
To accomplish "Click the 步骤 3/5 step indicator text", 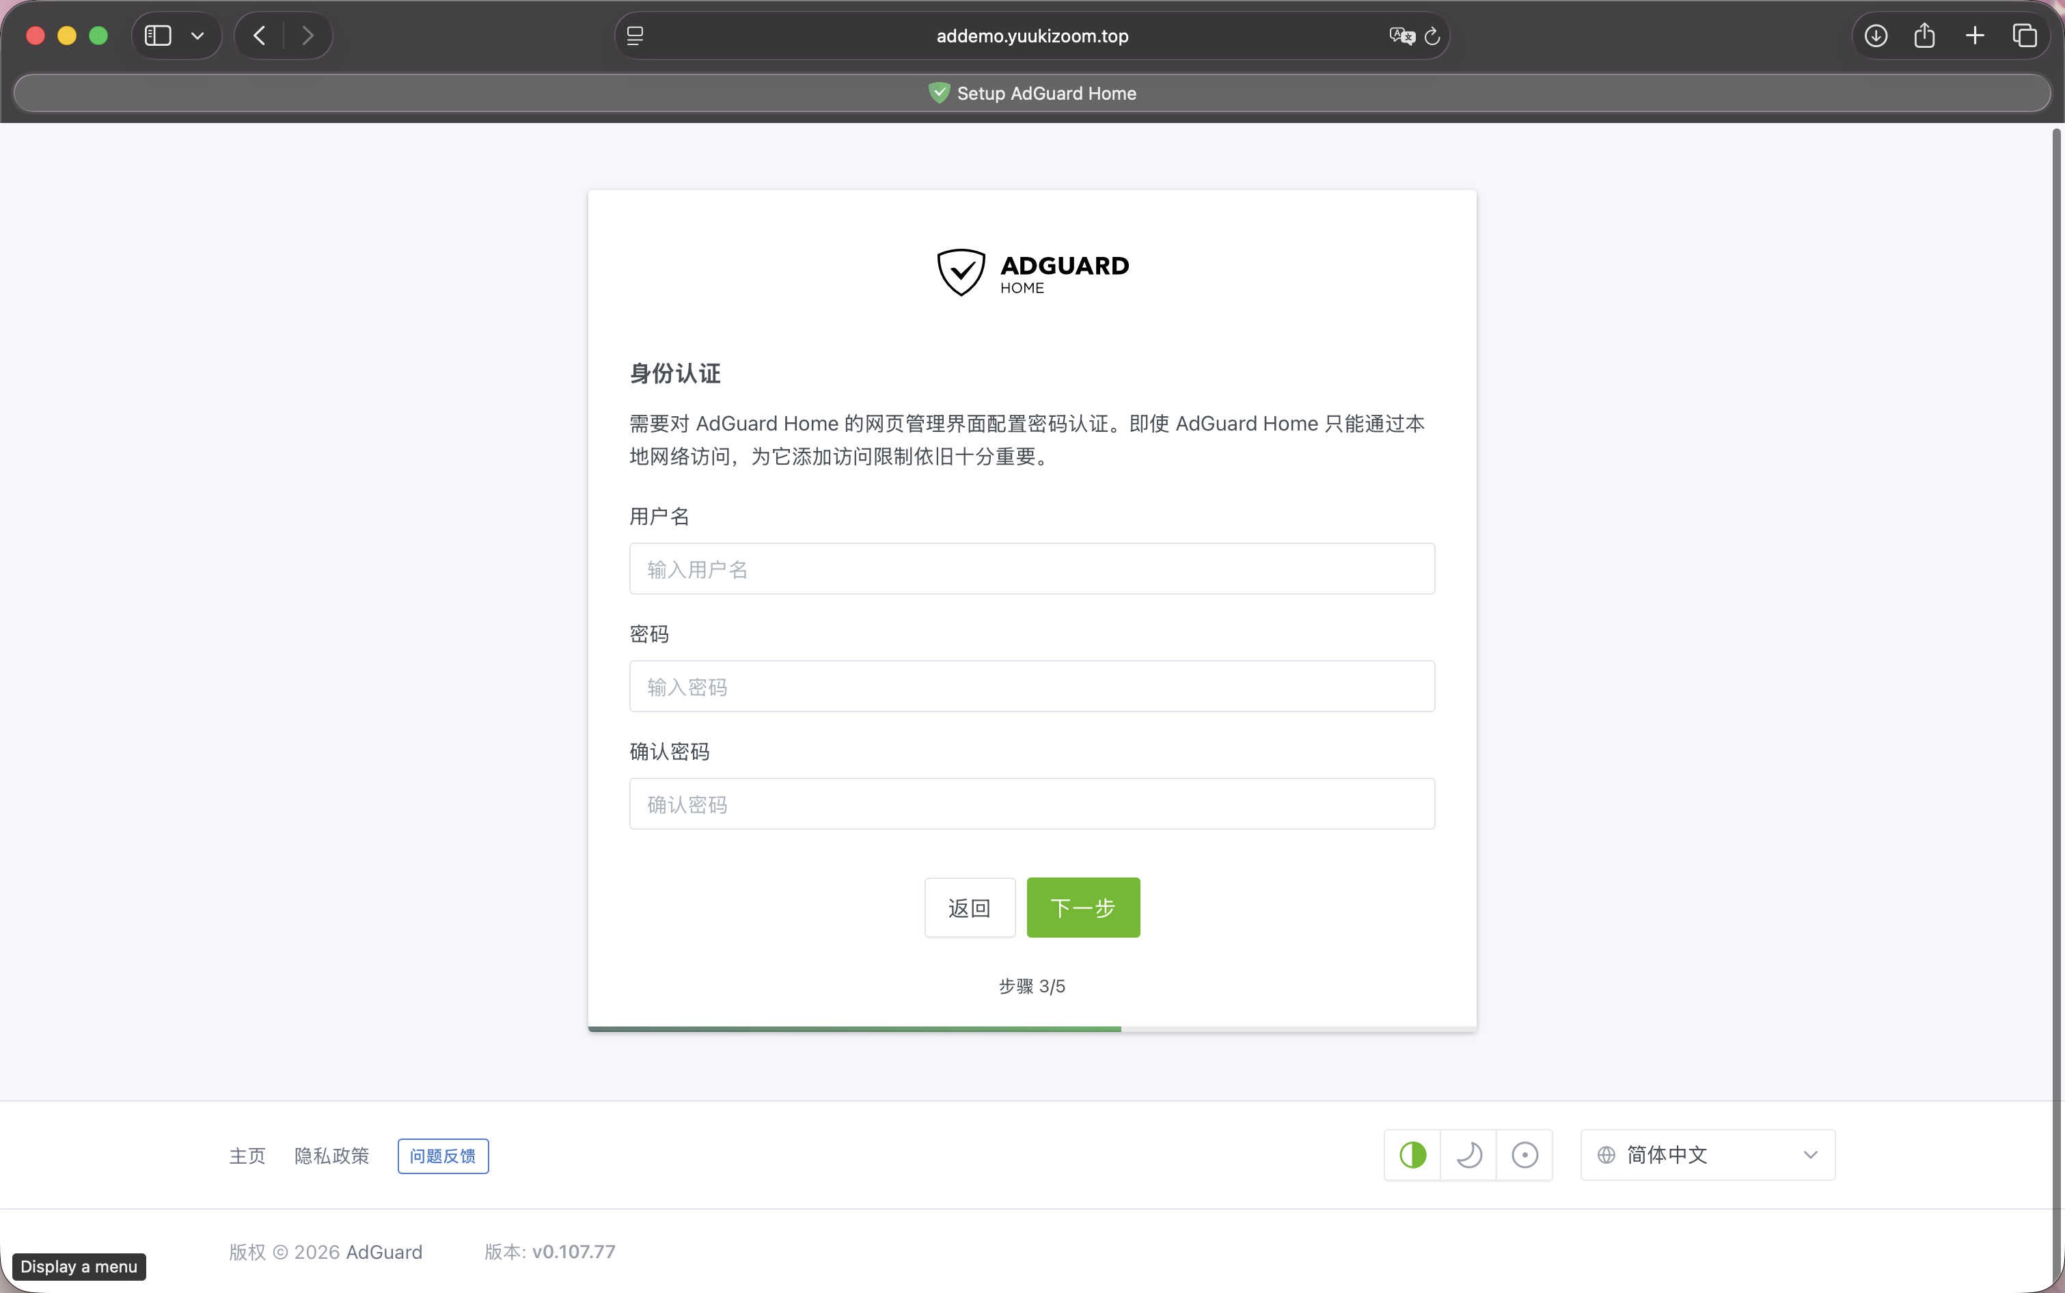I will [1032, 987].
